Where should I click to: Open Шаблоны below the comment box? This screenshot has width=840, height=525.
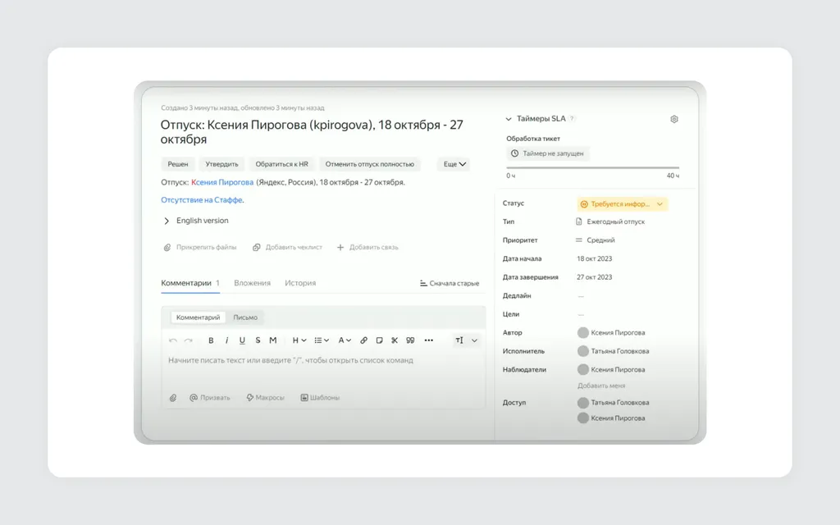[x=320, y=398]
